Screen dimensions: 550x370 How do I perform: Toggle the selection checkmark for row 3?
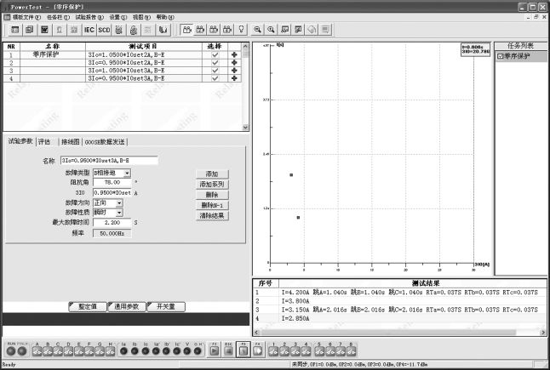click(215, 71)
